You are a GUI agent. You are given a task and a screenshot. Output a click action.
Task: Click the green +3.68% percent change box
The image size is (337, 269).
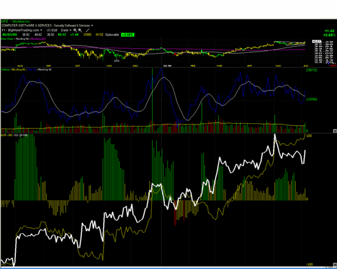click(x=127, y=34)
